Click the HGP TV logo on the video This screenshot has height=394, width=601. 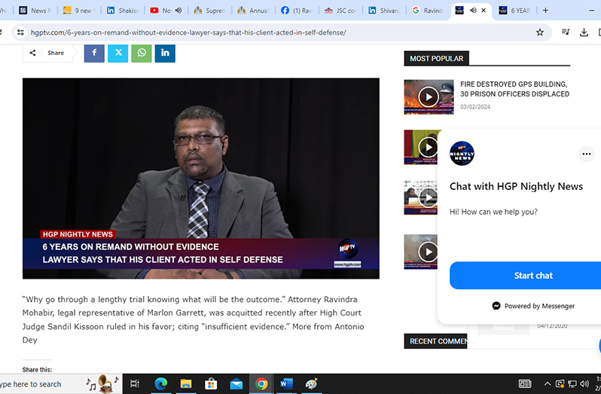tap(348, 249)
